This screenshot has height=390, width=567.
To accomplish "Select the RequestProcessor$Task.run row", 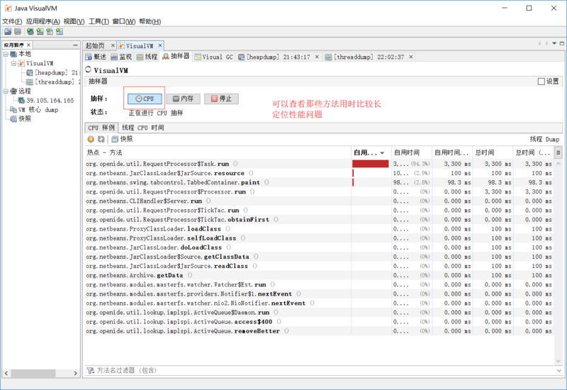I will click(x=319, y=164).
